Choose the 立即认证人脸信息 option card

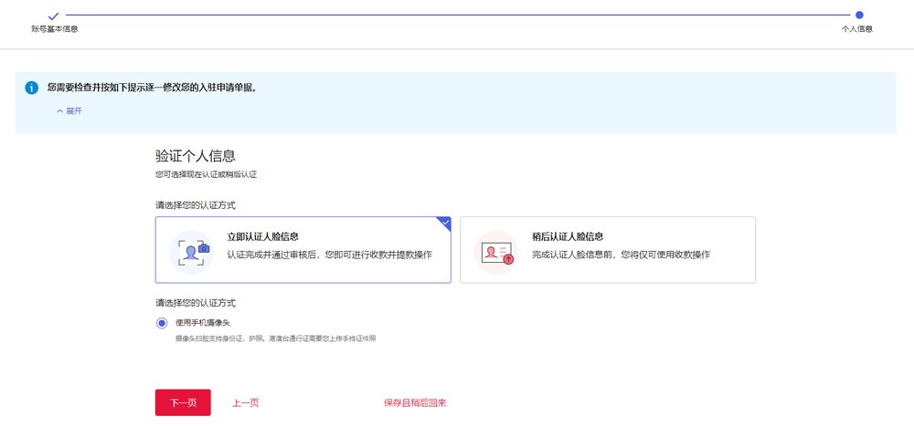303,250
